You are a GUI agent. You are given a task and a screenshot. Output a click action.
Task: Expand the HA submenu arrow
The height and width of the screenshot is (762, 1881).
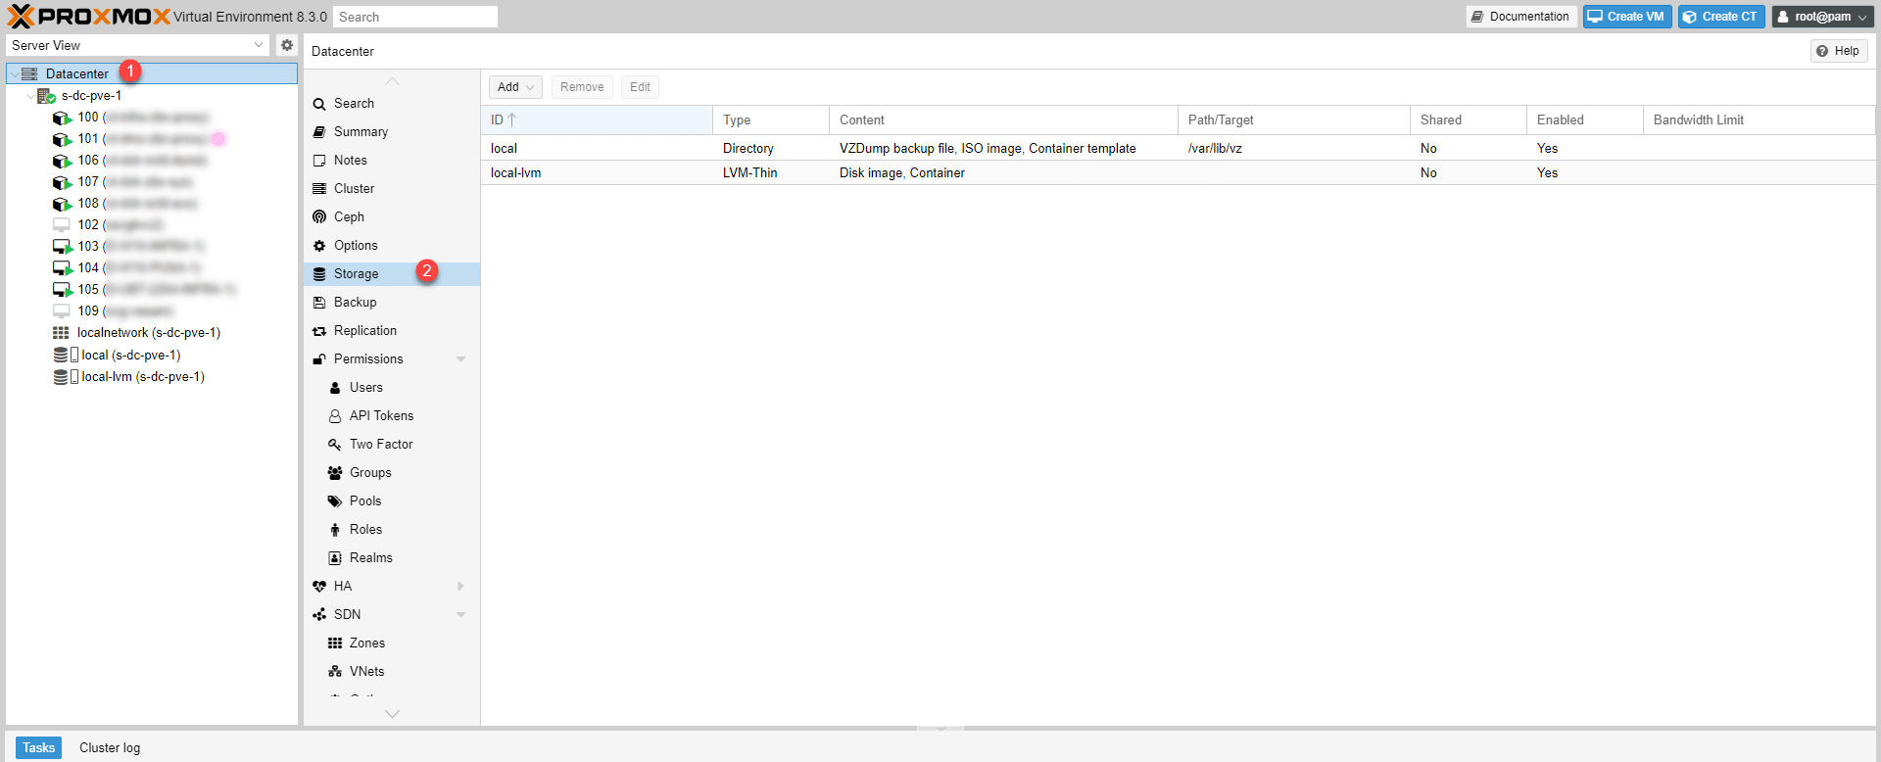460,587
